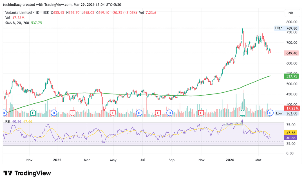Click the 75.00 RSI axis label

pyautogui.click(x=291, y=125)
